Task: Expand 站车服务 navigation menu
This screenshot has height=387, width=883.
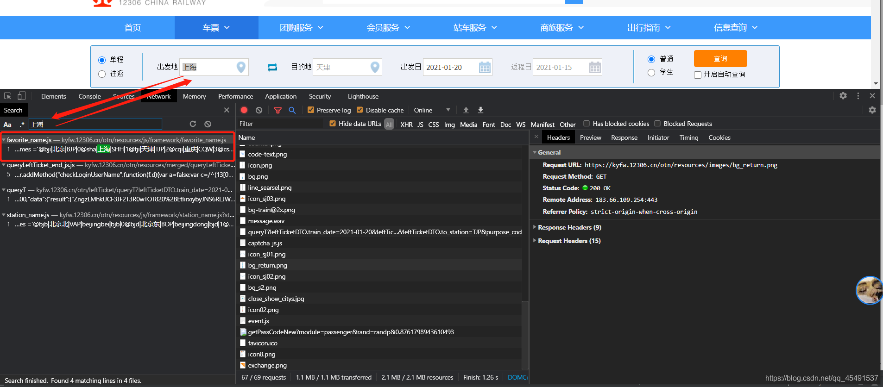Action: pyautogui.click(x=475, y=28)
